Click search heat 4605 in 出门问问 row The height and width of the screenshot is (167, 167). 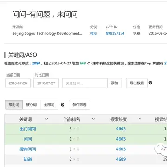[x=121, y=129]
